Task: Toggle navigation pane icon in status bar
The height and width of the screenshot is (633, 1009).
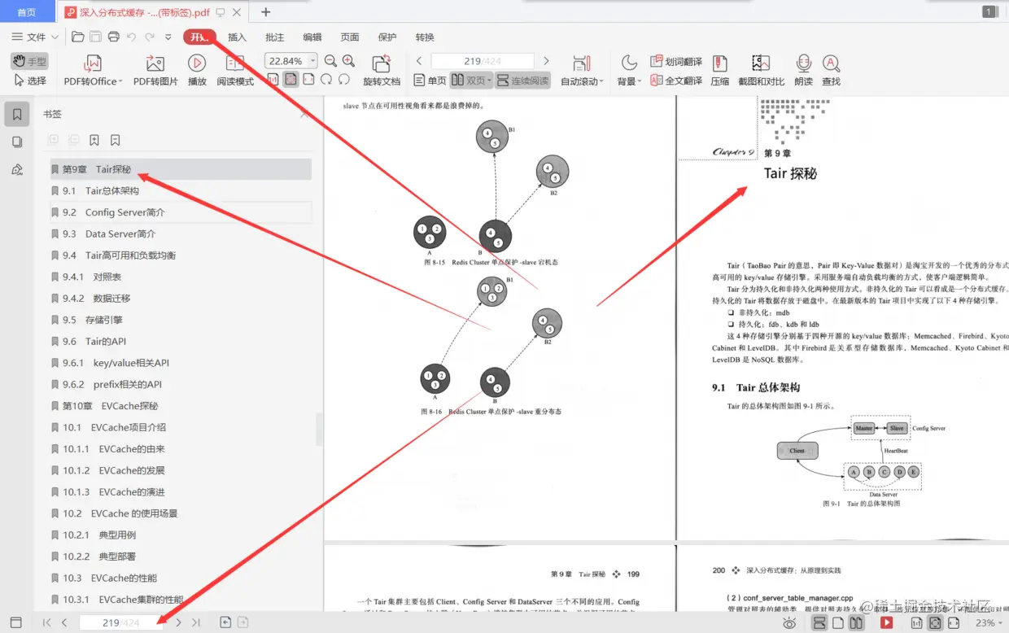Action: pyautogui.click(x=16, y=622)
